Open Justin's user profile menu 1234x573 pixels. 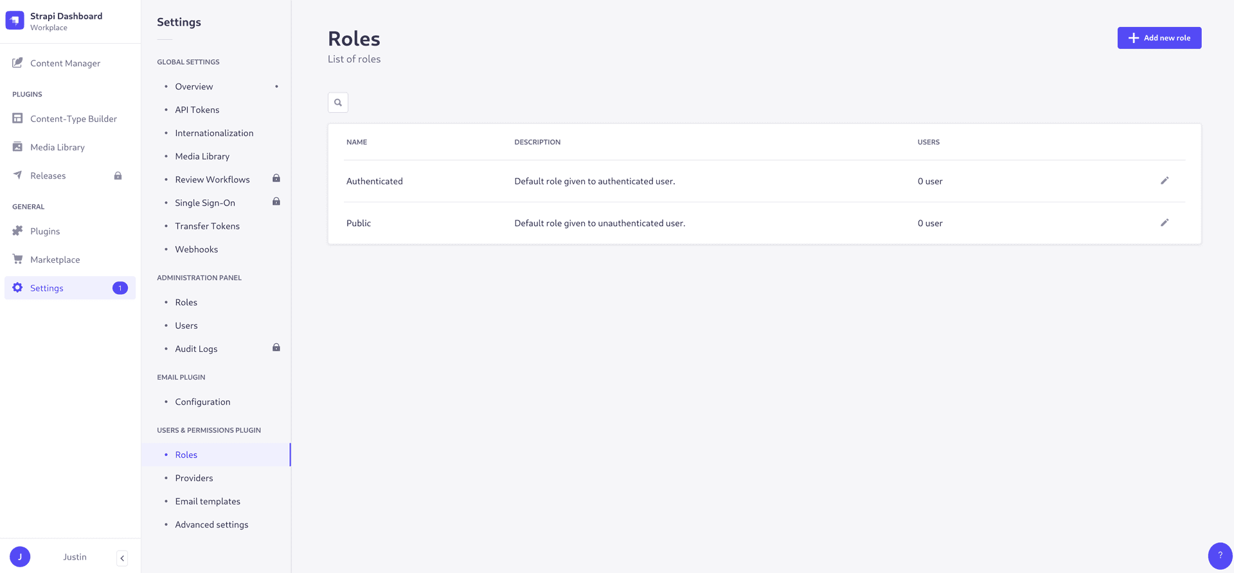[x=21, y=557]
